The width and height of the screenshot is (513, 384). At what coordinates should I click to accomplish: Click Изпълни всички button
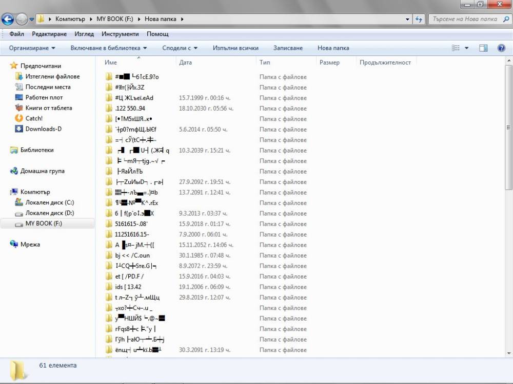click(235, 48)
